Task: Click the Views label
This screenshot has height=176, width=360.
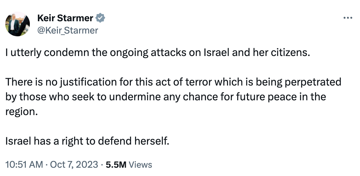Action: [140, 165]
